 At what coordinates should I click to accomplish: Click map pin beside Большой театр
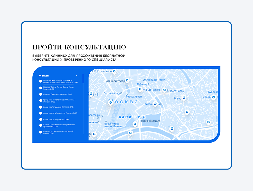click(x=127, y=80)
